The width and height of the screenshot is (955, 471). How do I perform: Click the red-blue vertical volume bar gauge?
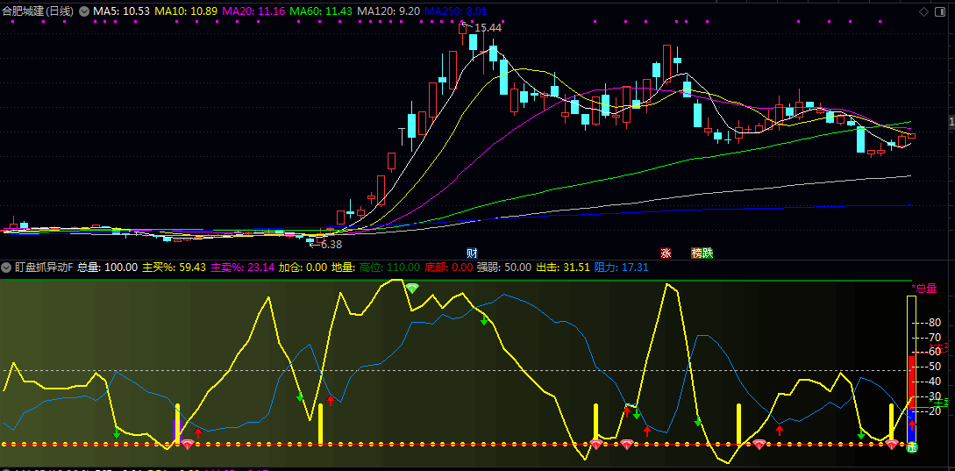pyautogui.click(x=911, y=395)
